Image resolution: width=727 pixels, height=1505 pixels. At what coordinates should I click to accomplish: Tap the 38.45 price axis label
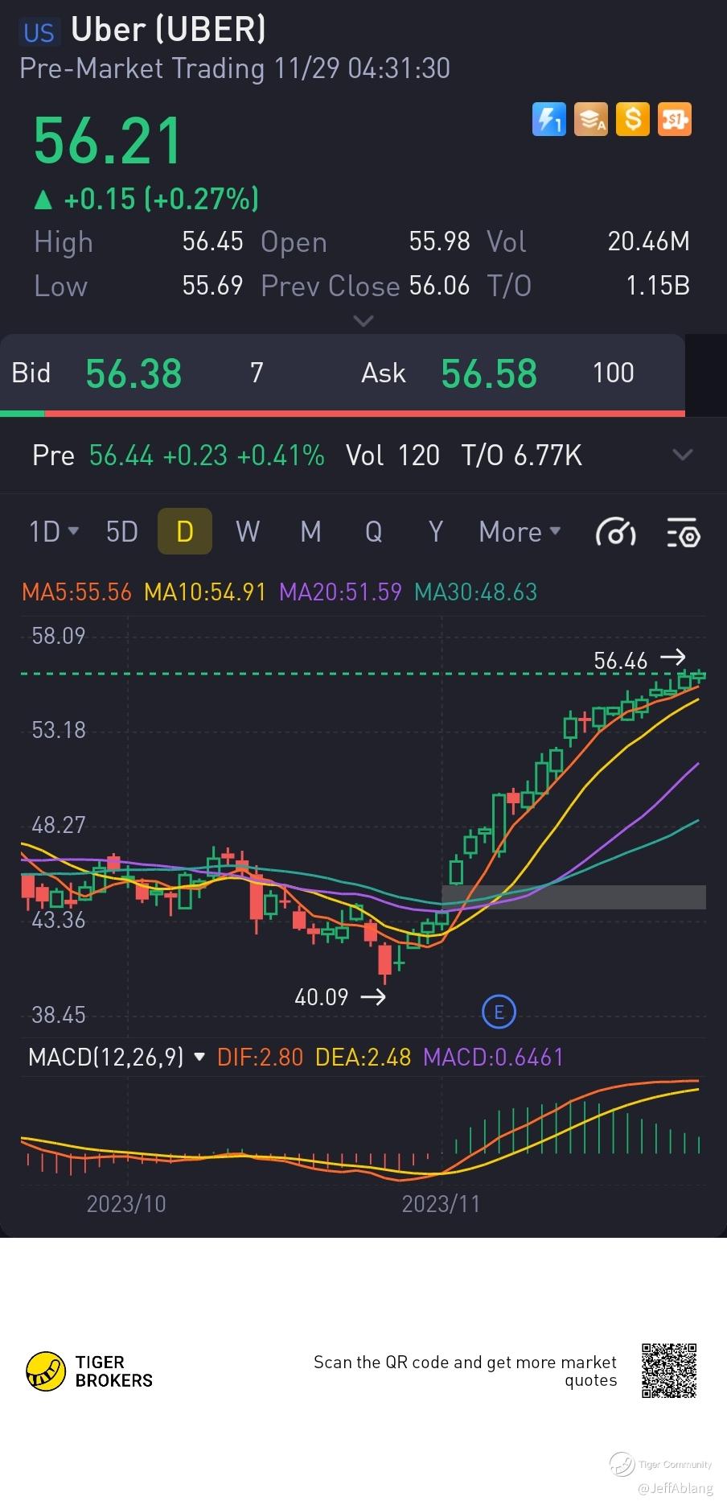[58, 1015]
